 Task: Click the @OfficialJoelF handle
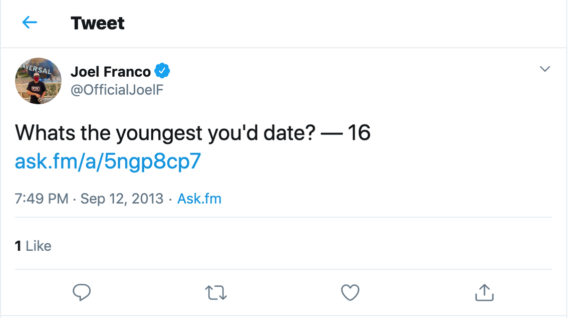point(117,91)
